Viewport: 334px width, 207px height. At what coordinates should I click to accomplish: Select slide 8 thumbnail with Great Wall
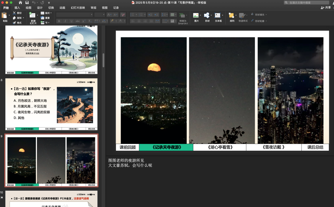tap(51, 104)
